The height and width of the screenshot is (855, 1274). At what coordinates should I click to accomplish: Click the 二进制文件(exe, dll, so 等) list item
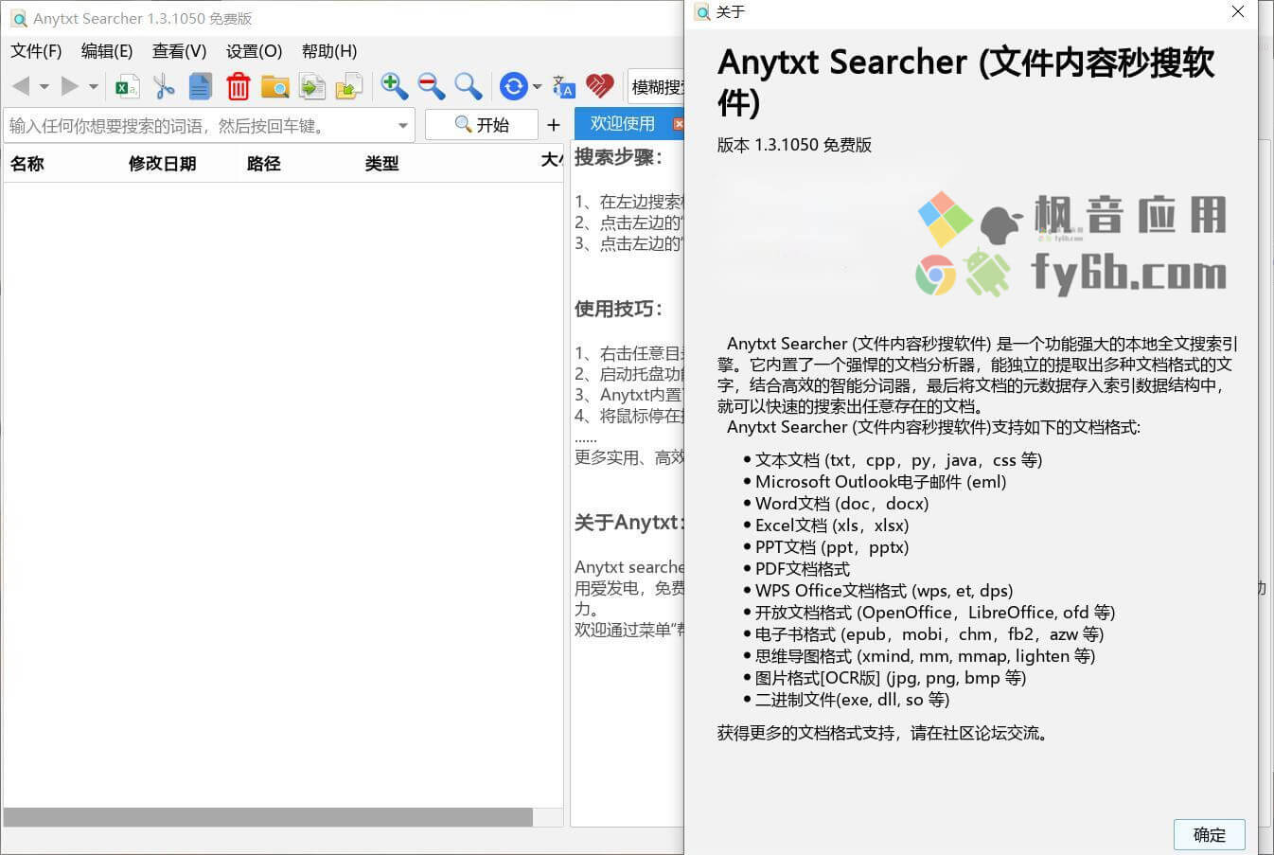click(852, 700)
